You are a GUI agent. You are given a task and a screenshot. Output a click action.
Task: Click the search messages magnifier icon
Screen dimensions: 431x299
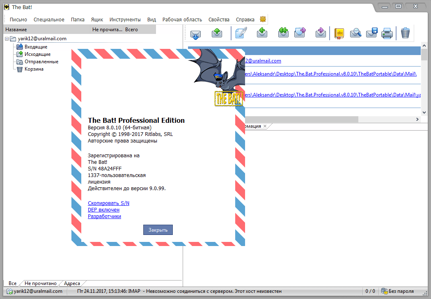click(355, 33)
